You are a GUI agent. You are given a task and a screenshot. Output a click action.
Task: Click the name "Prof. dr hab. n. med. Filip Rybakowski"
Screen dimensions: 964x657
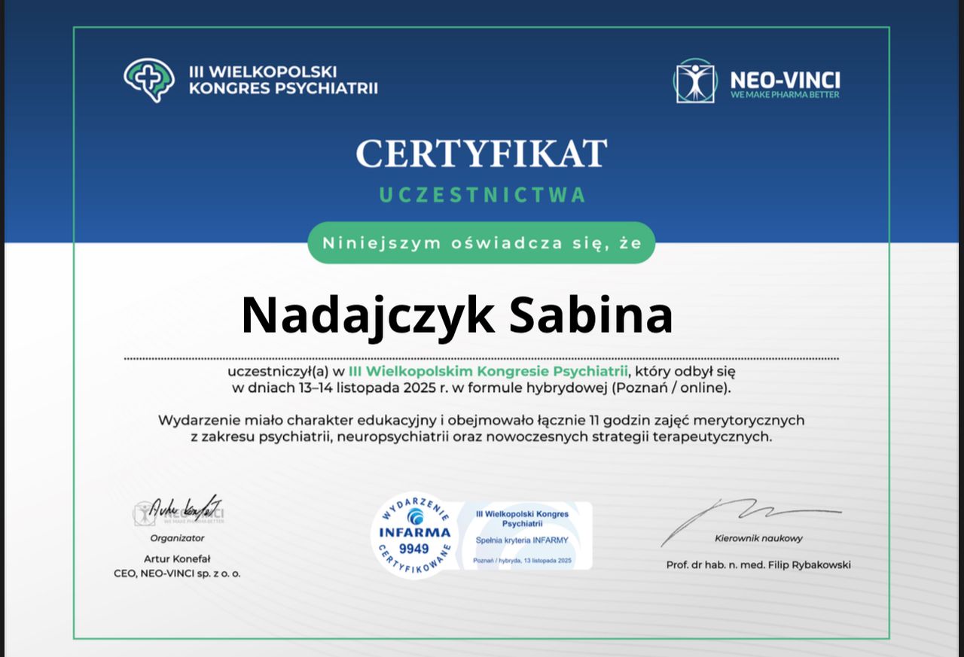pyautogui.click(x=758, y=564)
